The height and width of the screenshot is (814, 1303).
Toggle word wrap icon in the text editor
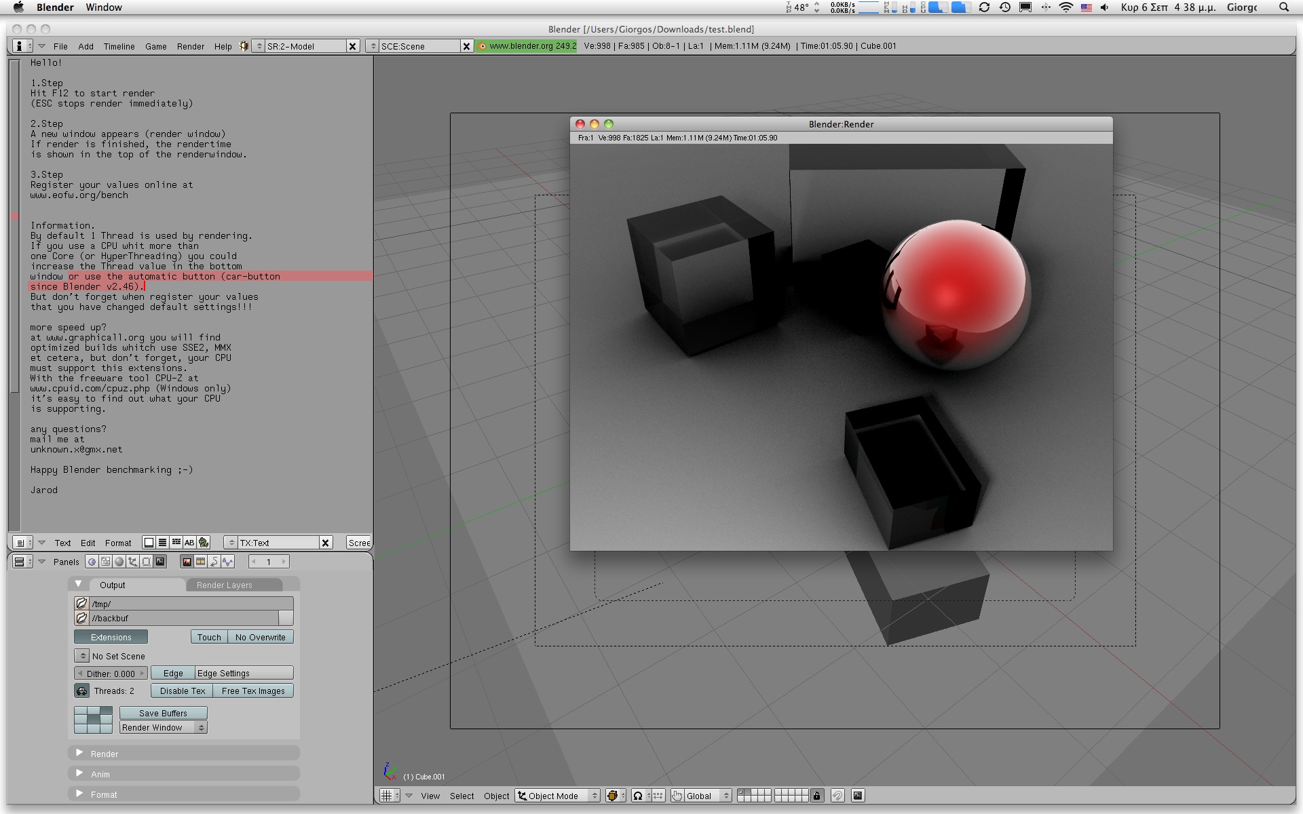[176, 543]
